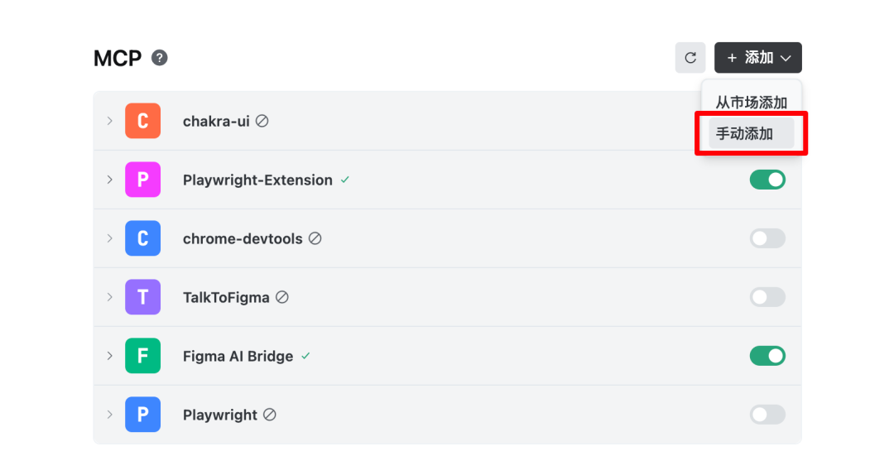Screen dimensions: 894x461
Task: Click the refresh MCP list icon
Action: tap(690, 58)
